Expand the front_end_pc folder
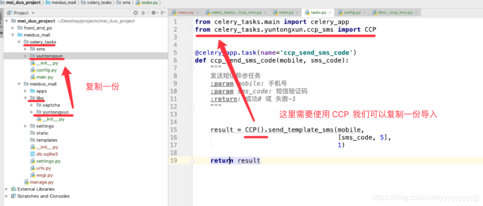 coord(13,28)
